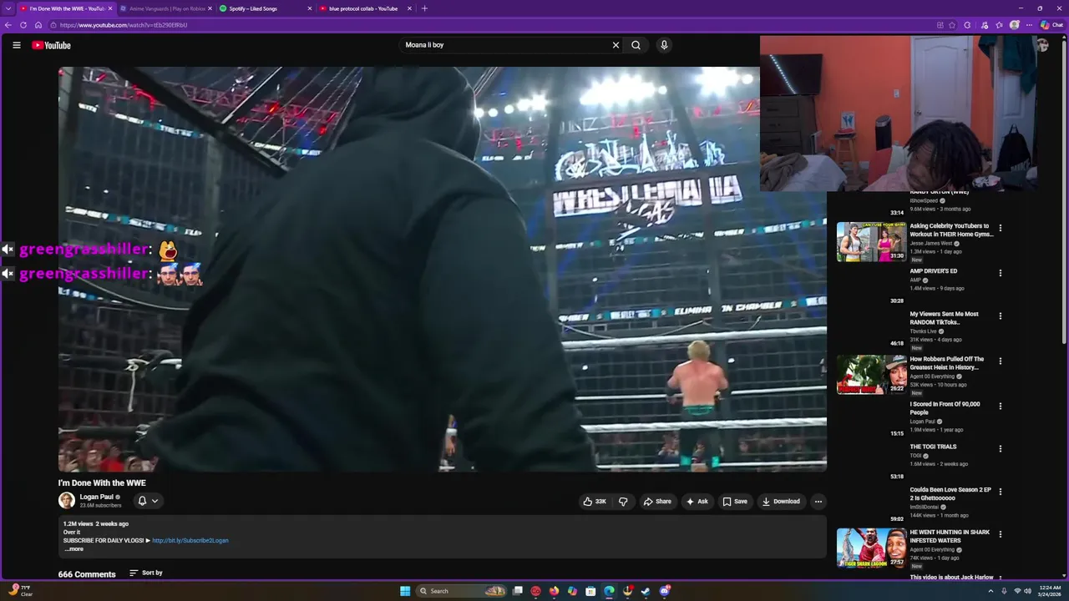Open the browser home page

pyautogui.click(x=38, y=25)
